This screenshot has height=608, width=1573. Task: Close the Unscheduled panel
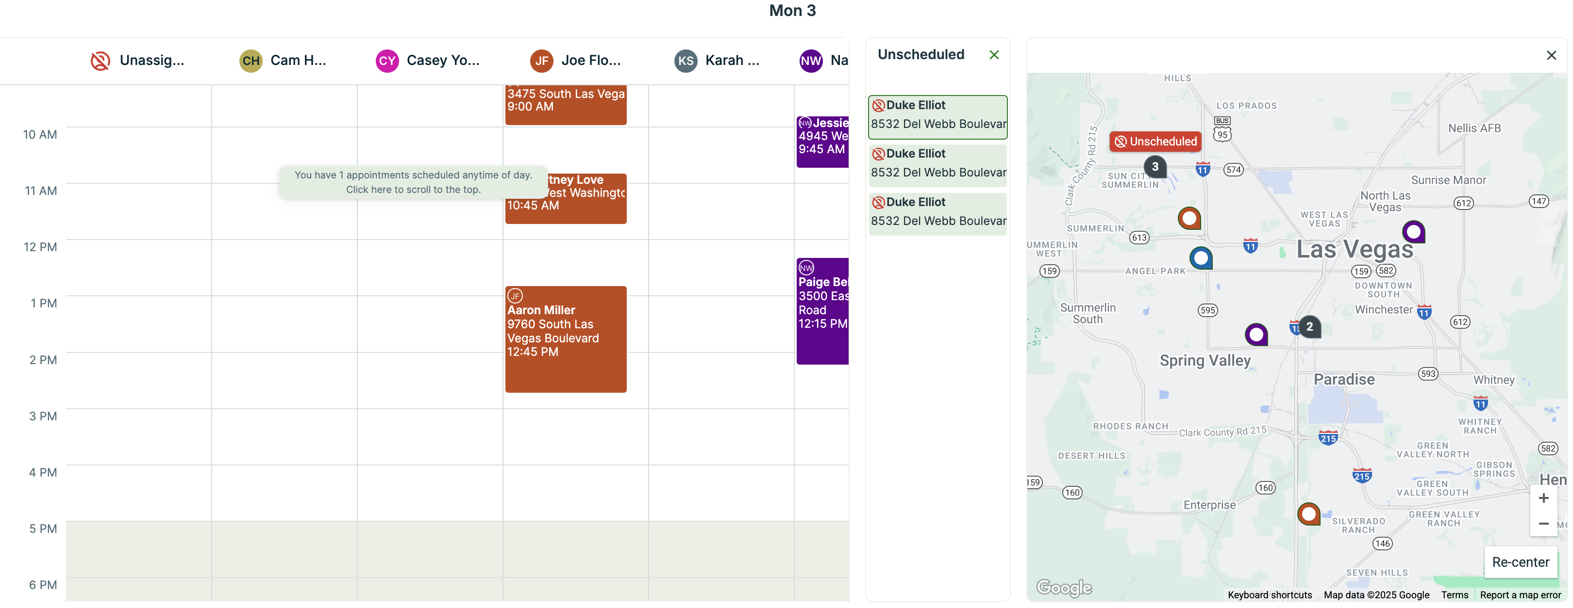point(993,55)
